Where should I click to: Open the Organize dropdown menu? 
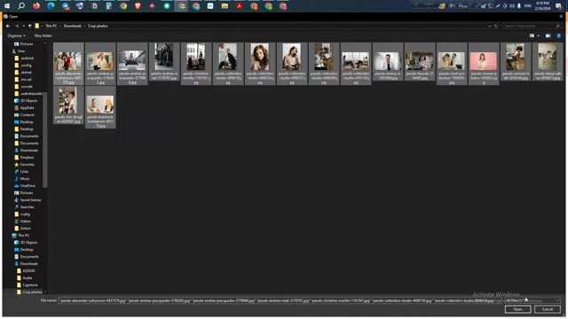click(x=16, y=35)
